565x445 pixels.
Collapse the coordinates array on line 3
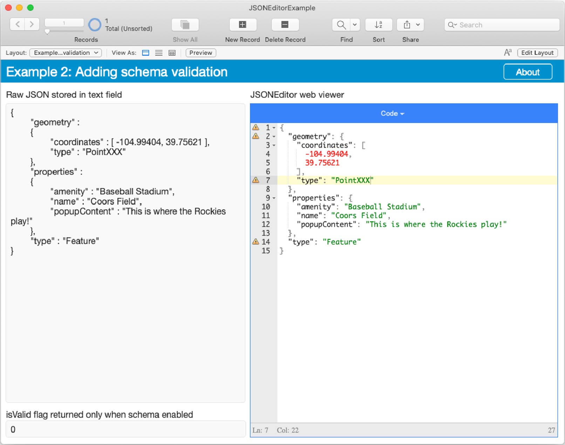[x=274, y=146]
